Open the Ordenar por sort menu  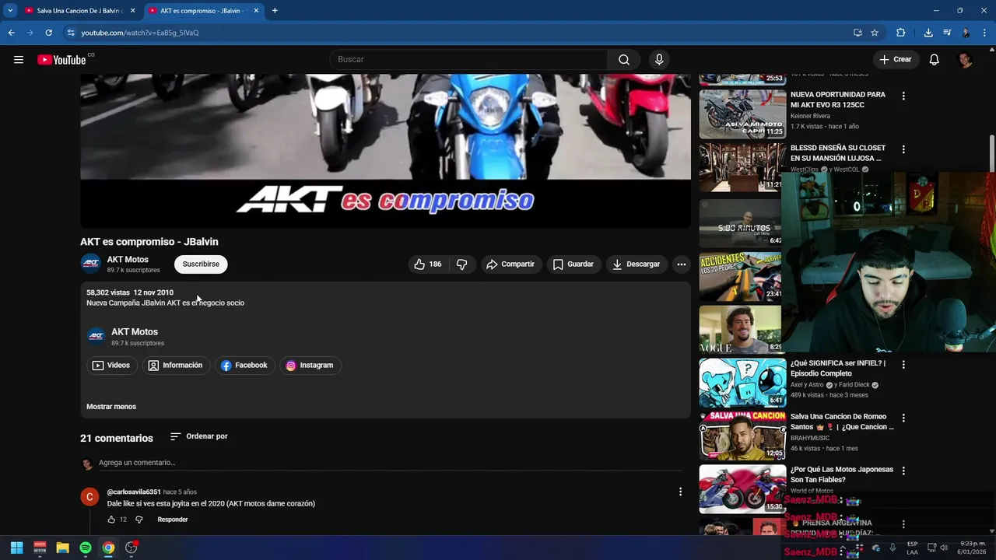(199, 436)
